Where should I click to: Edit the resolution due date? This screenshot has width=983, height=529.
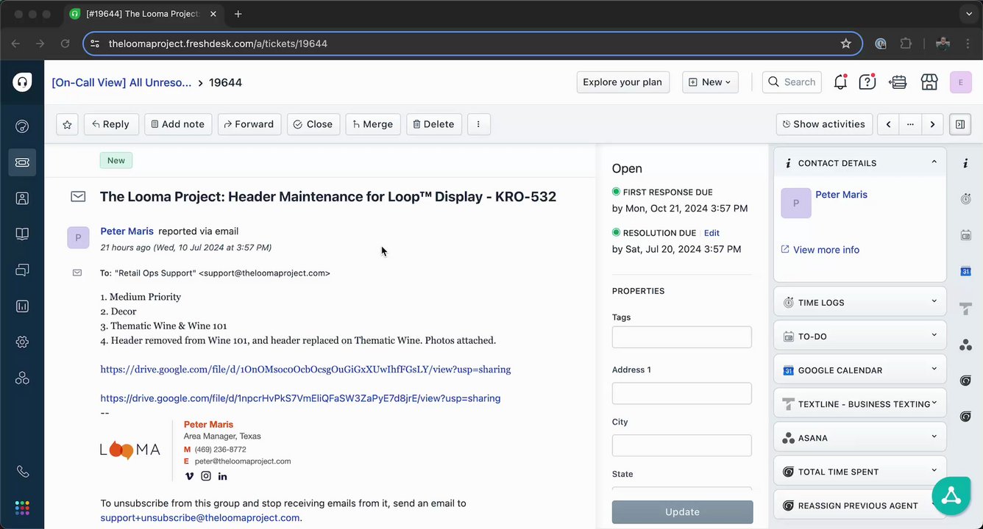coord(711,233)
